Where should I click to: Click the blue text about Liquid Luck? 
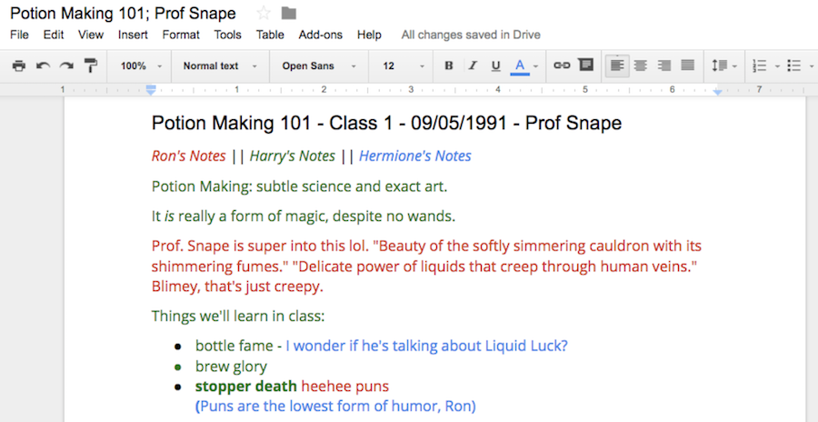(x=427, y=346)
